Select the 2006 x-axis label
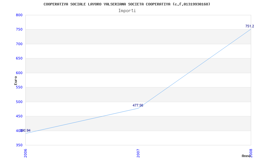 pyautogui.click(x=25, y=153)
